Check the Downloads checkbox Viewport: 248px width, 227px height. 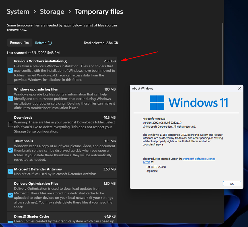click(11, 124)
